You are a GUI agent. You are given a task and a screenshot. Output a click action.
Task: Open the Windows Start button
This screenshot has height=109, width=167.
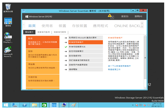[x=6, y=105]
